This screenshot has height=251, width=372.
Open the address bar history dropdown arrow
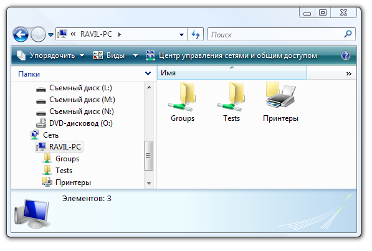click(x=181, y=35)
